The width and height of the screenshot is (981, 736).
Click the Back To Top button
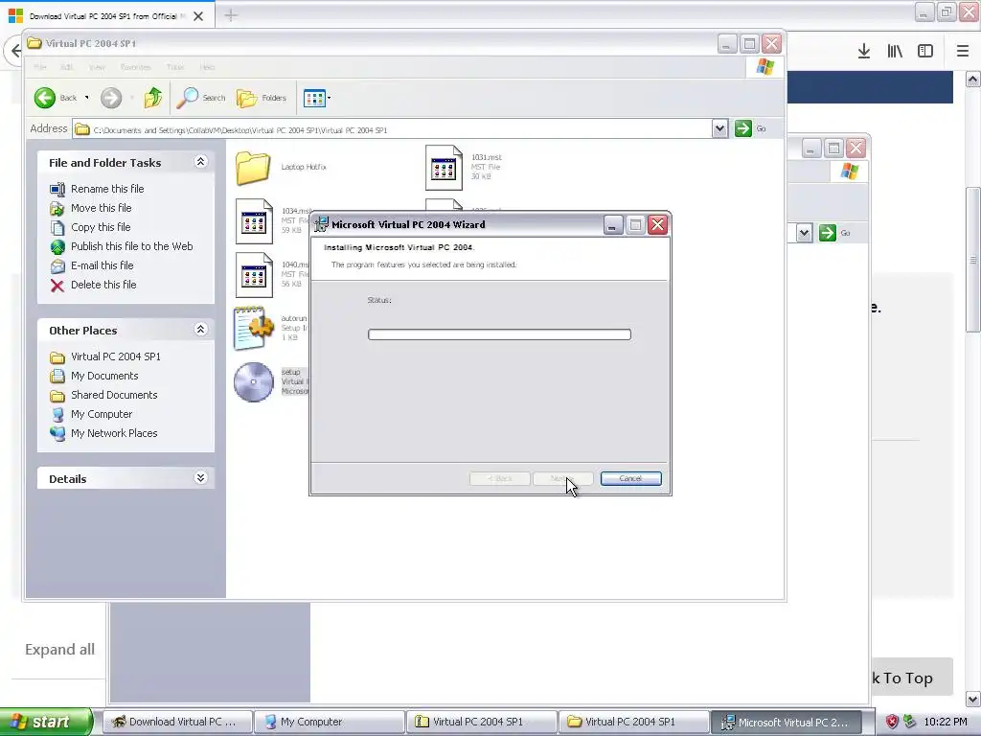tap(912, 678)
